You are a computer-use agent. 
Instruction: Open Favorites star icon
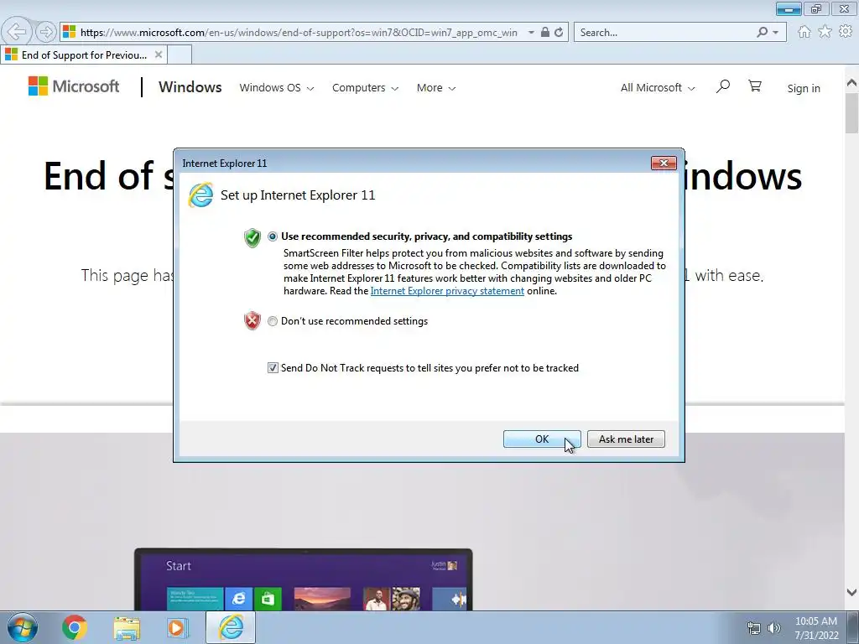click(x=825, y=32)
